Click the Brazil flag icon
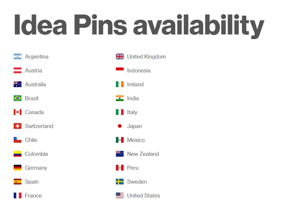286x214 pixels. (17, 98)
